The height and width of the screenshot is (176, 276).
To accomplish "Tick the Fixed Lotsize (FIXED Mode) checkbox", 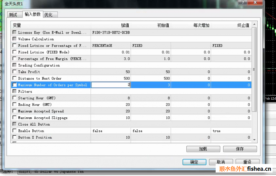I will (x=14, y=52).
